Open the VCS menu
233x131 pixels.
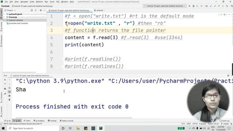point(58,2)
